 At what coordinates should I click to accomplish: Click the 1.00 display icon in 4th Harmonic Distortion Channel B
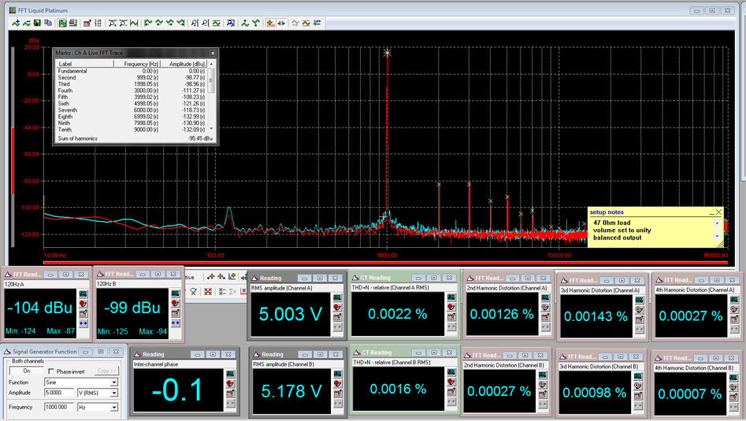click(733, 377)
